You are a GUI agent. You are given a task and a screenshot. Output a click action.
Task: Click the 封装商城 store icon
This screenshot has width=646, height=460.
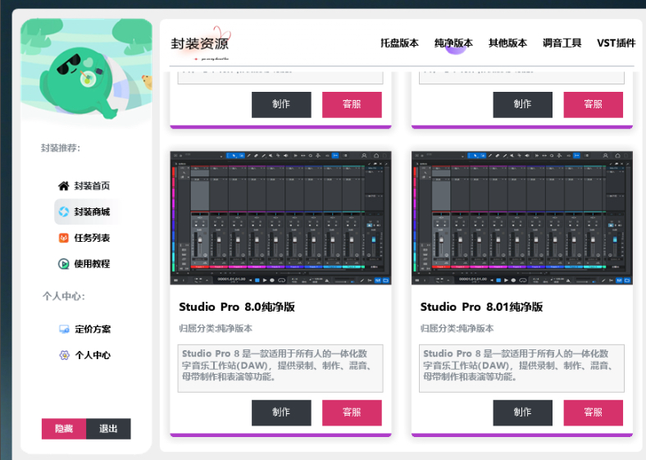pyautogui.click(x=64, y=212)
